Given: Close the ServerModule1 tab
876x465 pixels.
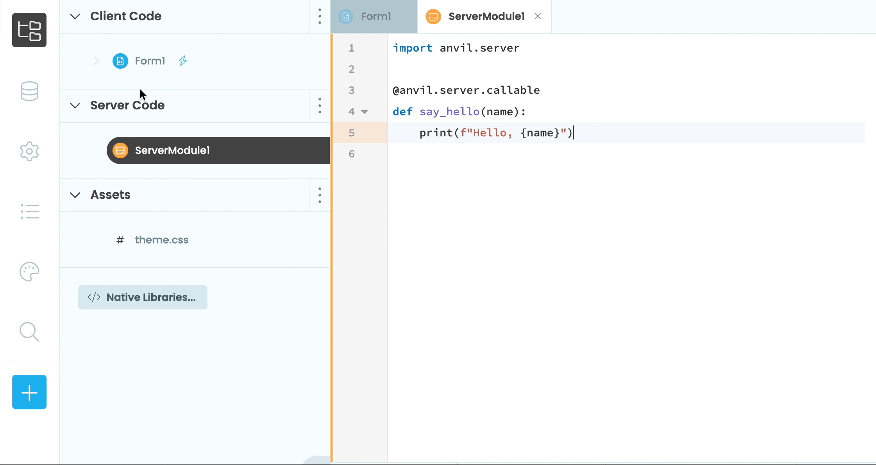Looking at the screenshot, I should tap(538, 16).
